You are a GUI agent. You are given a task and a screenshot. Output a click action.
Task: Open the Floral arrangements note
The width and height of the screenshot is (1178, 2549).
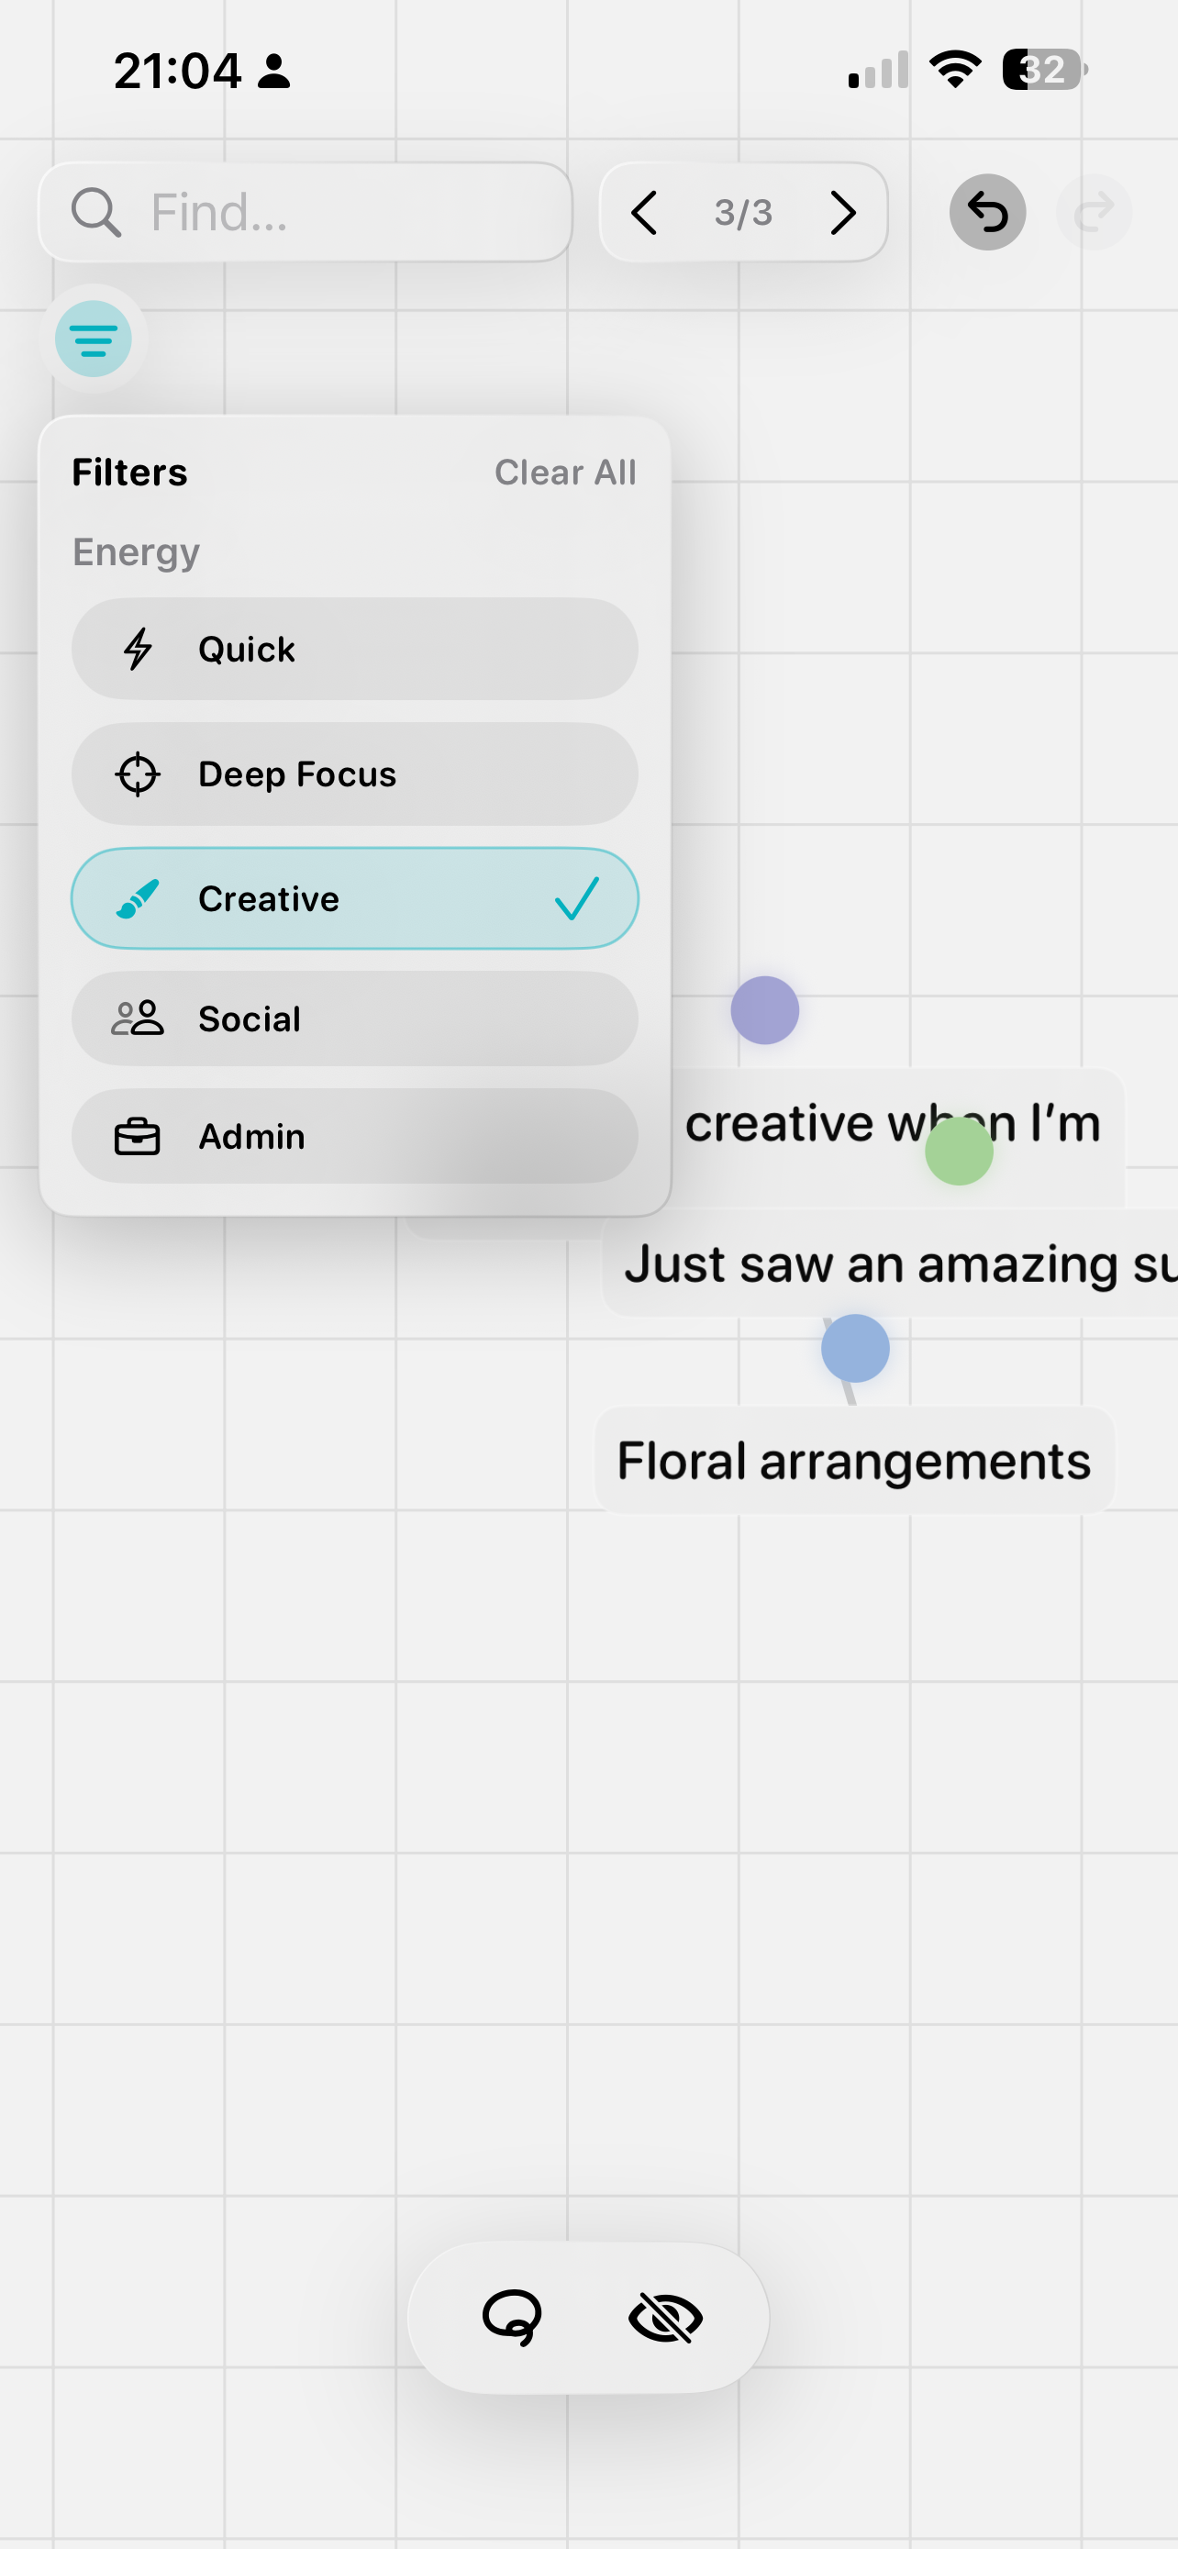click(853, 1461)
